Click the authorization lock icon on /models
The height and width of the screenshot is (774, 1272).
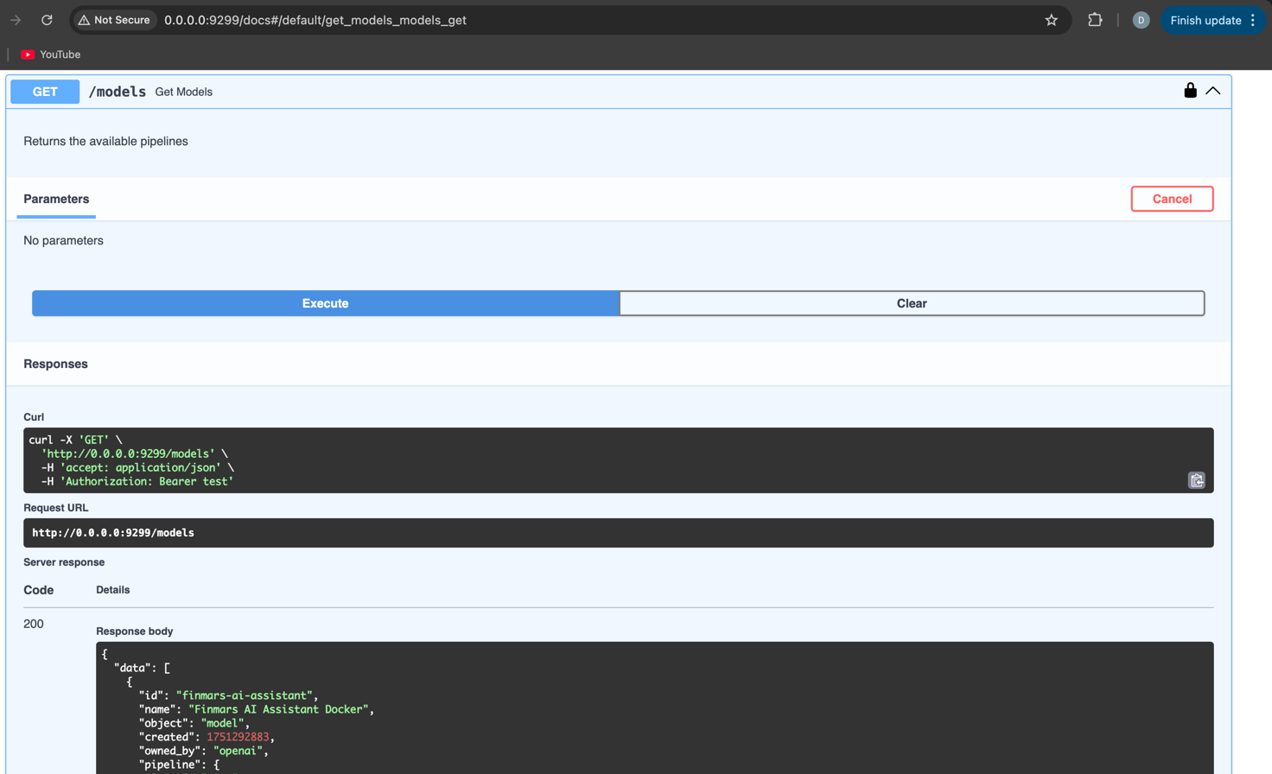tap(1190, 91)
